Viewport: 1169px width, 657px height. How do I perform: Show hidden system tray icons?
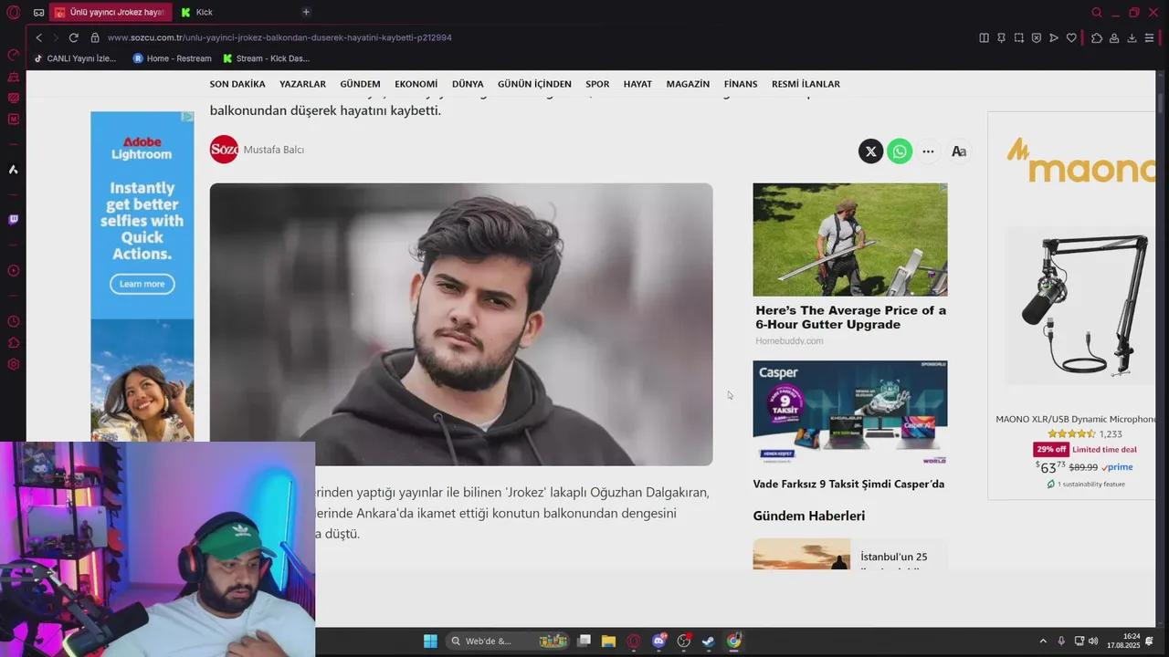tap(1043, 641)
